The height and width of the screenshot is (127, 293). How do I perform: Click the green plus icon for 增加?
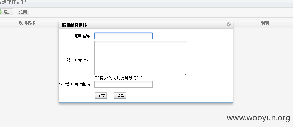pyautogui.click(x=1, y=12)
